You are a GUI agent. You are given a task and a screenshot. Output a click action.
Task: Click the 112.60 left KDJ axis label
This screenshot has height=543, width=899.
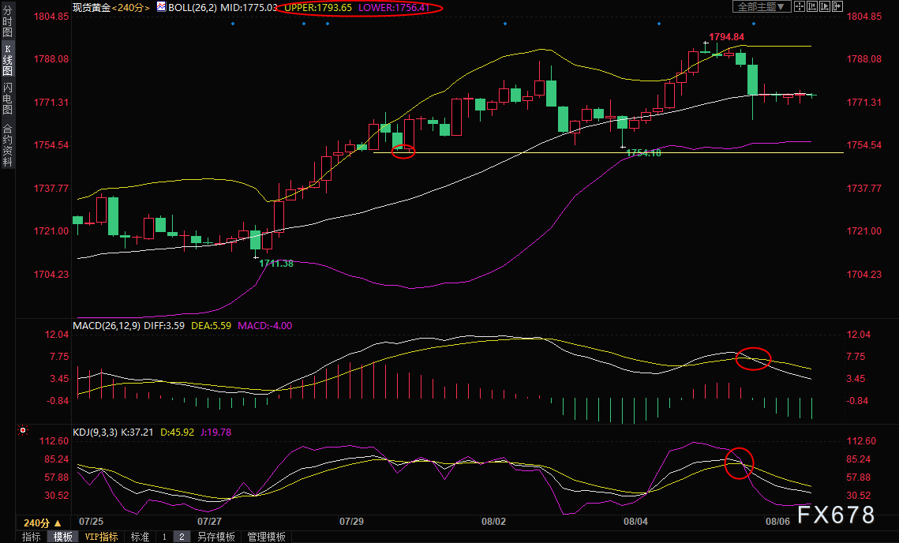[54, 441]
